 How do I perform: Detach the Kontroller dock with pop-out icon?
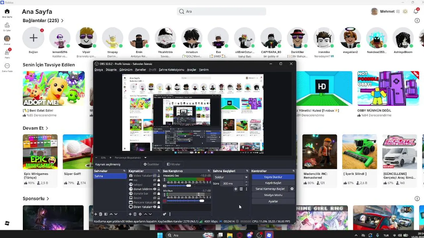click(x=293, y=171)
